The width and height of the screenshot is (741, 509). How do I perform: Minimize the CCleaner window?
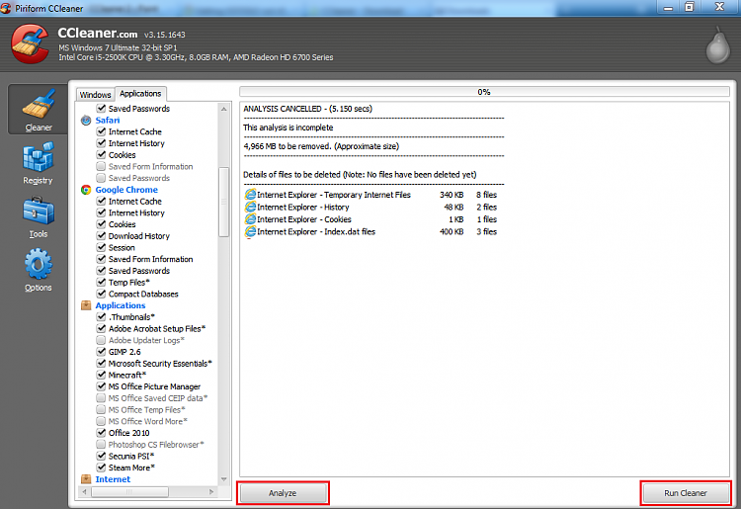[668, 7]
